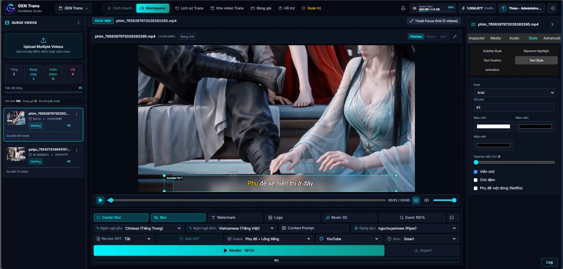563x269 pixels.
Task: View the credits balance lightning indicator
Action: pyautogui.click(x=477, y=8)
